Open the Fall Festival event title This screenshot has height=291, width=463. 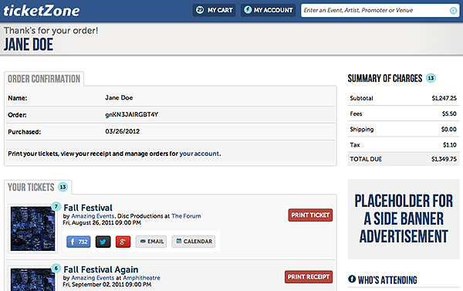88,208
